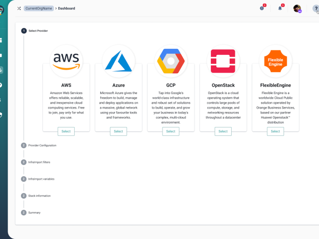Open the InfraImport filters step

tap(35, 162)
